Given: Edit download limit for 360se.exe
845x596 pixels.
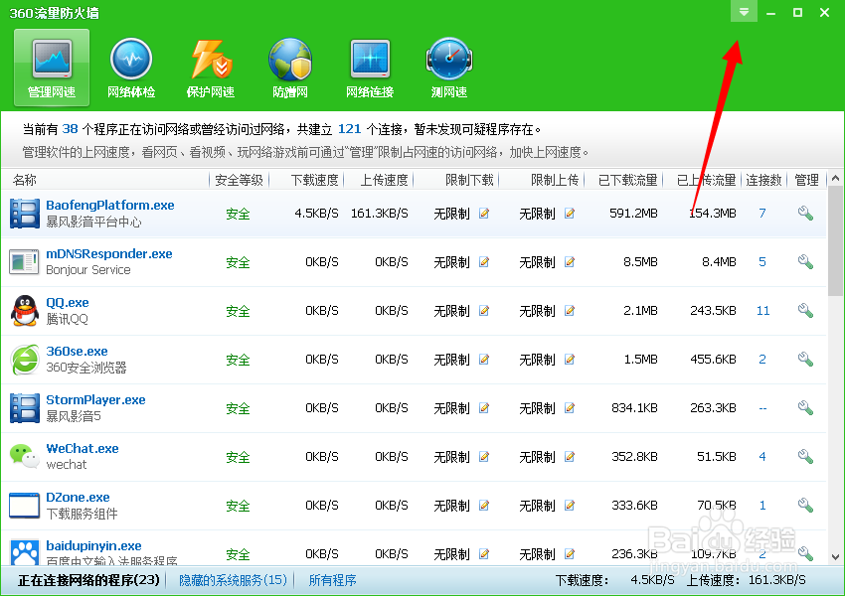Looking at the screenshot, I should (484, 360).
